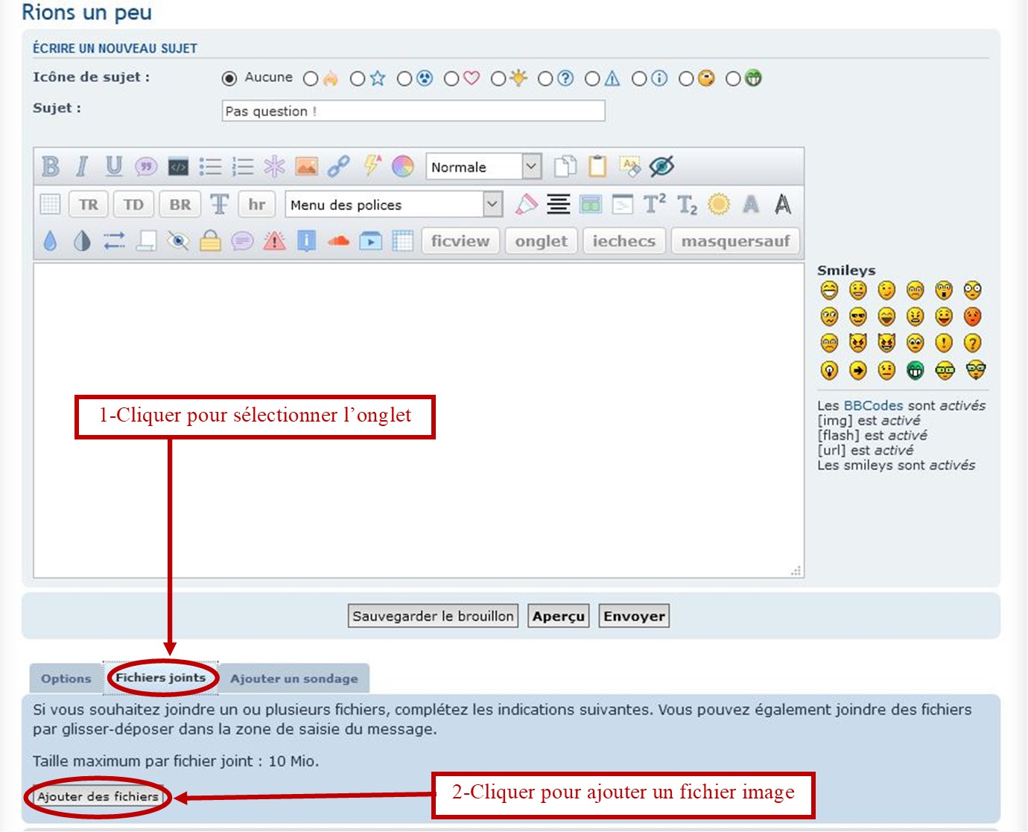
Task: Apply italic formatting to text
Action: 82,166
